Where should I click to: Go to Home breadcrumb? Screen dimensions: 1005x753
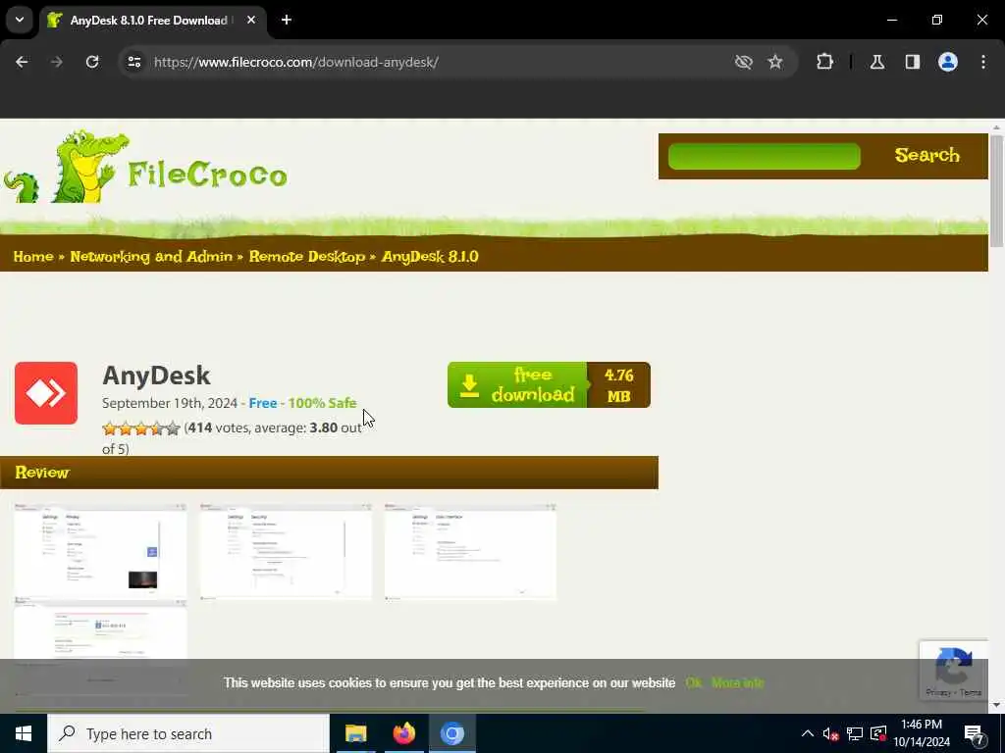[x=33, y=257]
